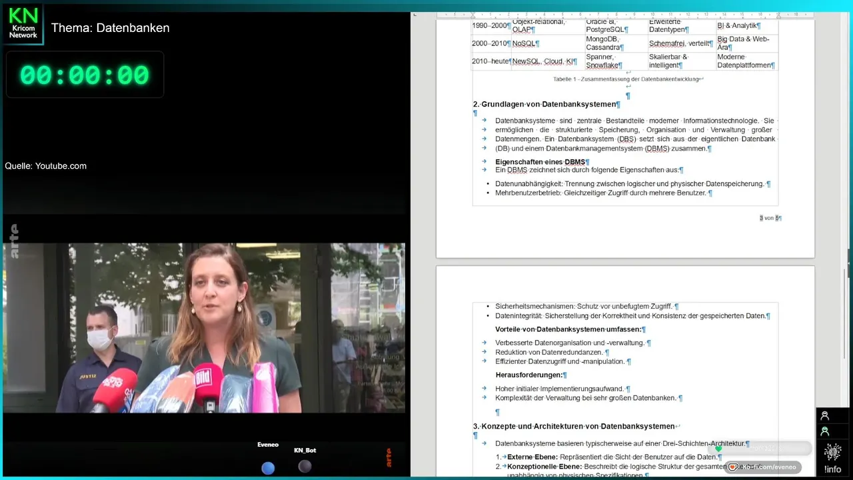This screenshot has width=853, height=480.
Task: Click the '3 von 5' page number
Action: click(770, 218)
